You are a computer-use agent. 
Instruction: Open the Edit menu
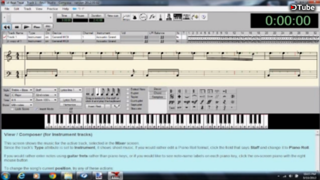(16, 9)
